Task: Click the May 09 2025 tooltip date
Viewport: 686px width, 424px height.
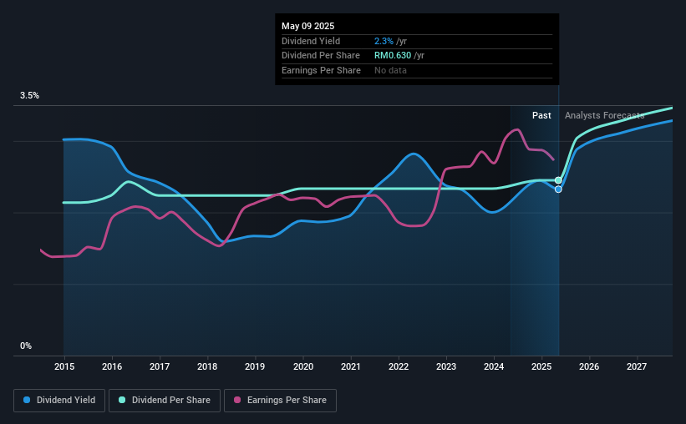Action: click(x=308, y=26)
